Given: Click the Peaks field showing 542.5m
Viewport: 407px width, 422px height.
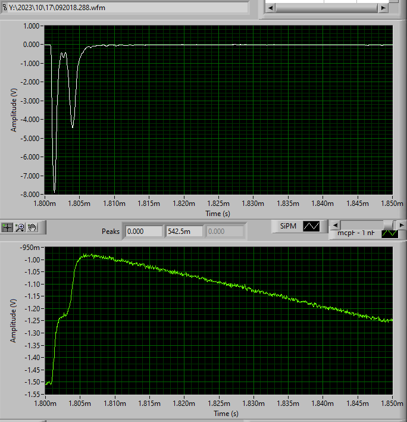Looking at the screenshot, I should coord(184,232).
